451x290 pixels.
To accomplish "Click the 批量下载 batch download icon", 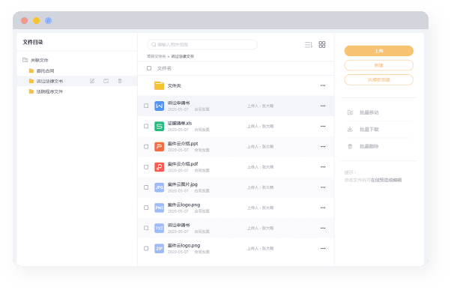I will [350, 130].
